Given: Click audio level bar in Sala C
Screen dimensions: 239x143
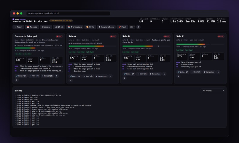Looking at the screenshot, I should (x=200, y=44).
